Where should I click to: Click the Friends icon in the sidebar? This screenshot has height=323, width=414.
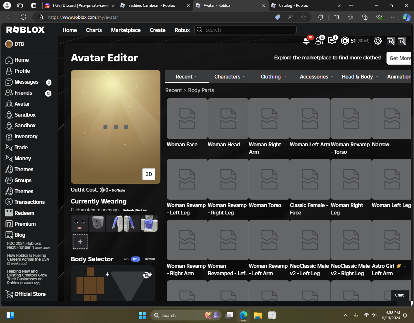9,93
